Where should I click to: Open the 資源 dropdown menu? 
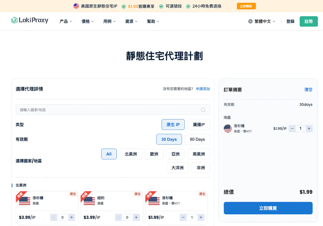131,21
